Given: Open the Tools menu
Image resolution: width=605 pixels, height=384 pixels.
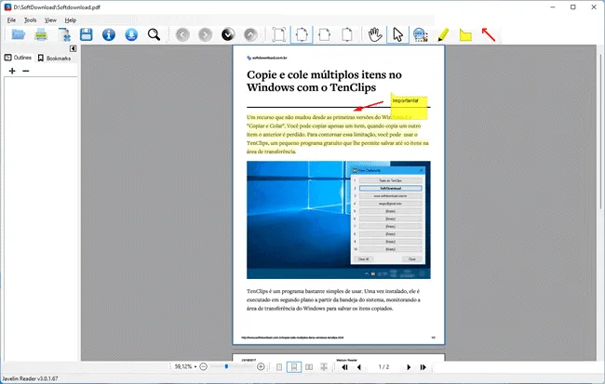Looking at the screenshot, I should [30, 20].
